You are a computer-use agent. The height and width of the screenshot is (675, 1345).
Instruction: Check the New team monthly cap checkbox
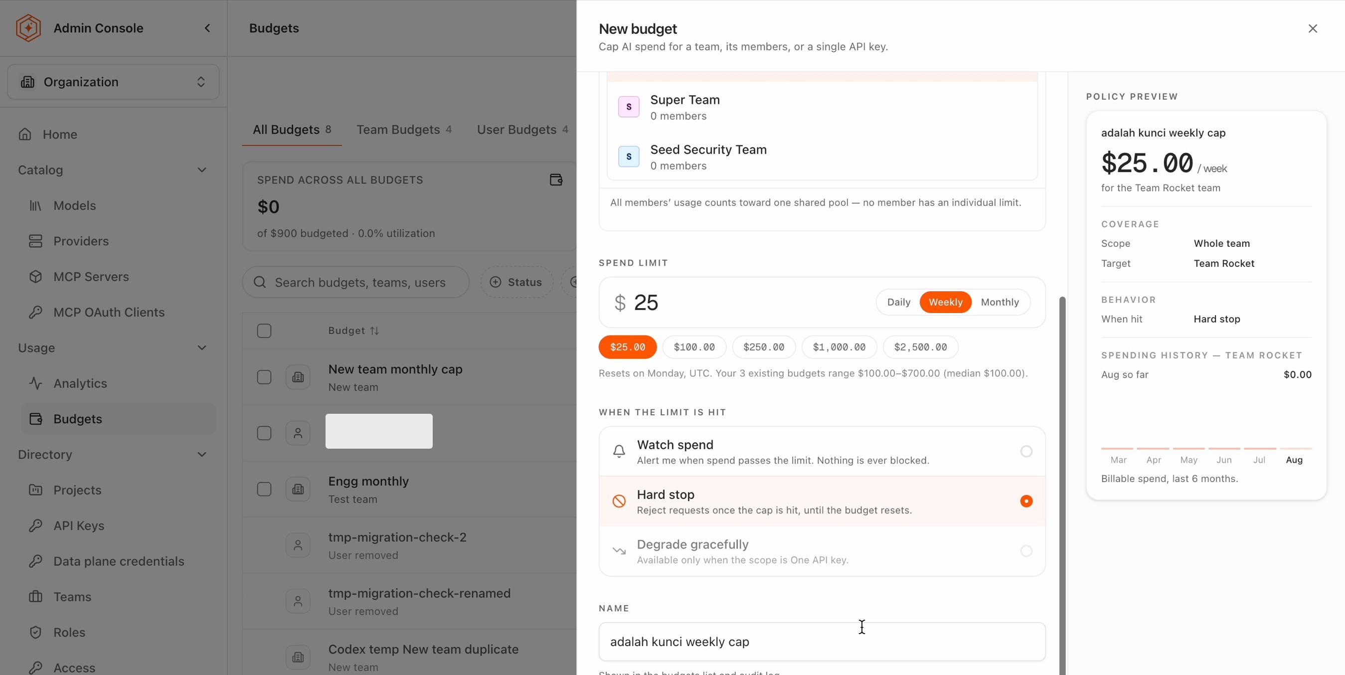(x=264, y=377)
